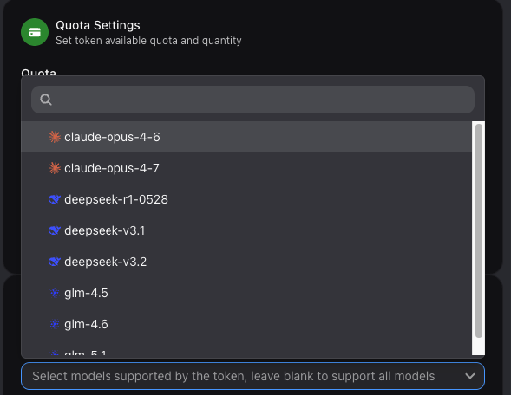
Task: Click the Claude logo beside claude-opus-4-7
Action: tap(55, 168)
